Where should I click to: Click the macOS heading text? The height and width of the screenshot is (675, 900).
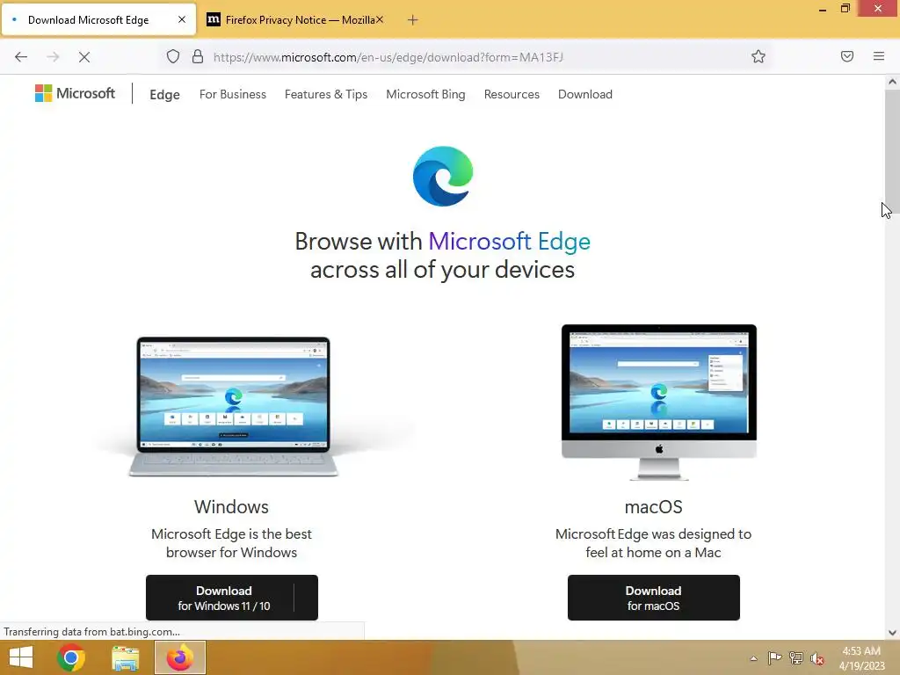tap(653, 507)
